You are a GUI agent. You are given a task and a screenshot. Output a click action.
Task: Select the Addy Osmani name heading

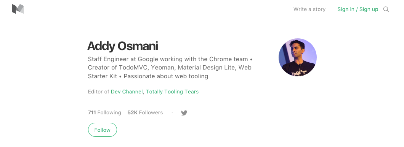click(123, 46)
